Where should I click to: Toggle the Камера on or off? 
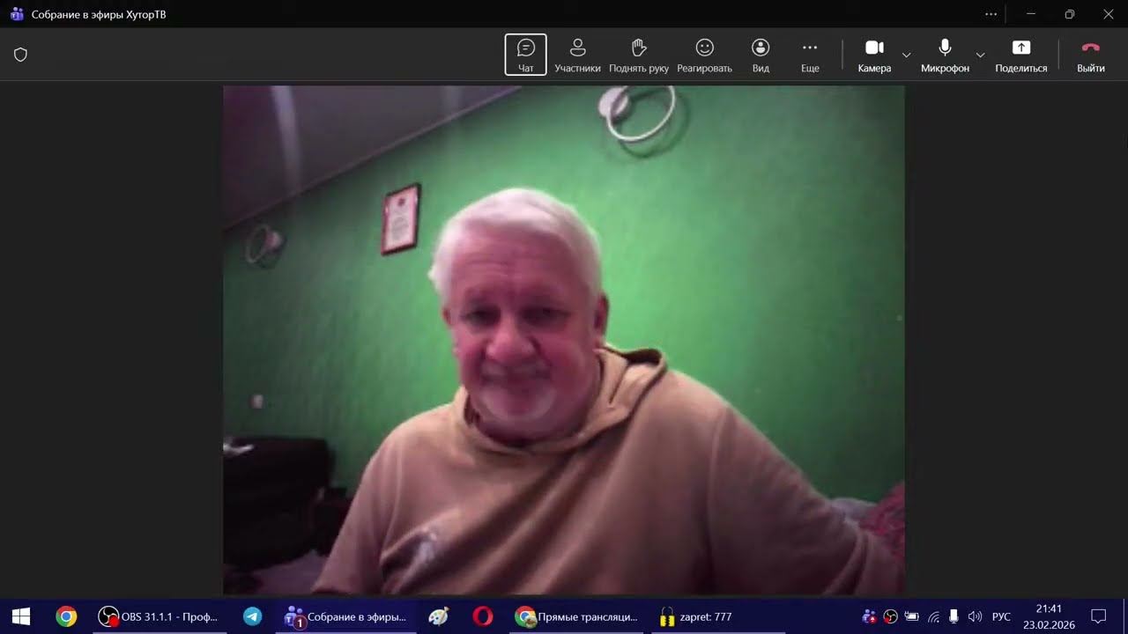click(x=874, y=55)
